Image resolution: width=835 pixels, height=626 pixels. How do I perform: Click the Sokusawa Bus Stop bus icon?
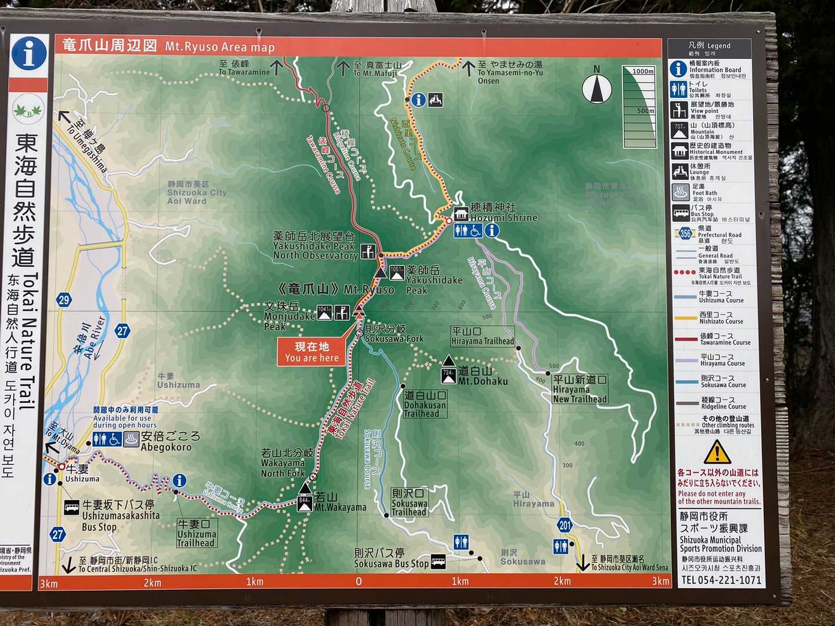[439, 562]
